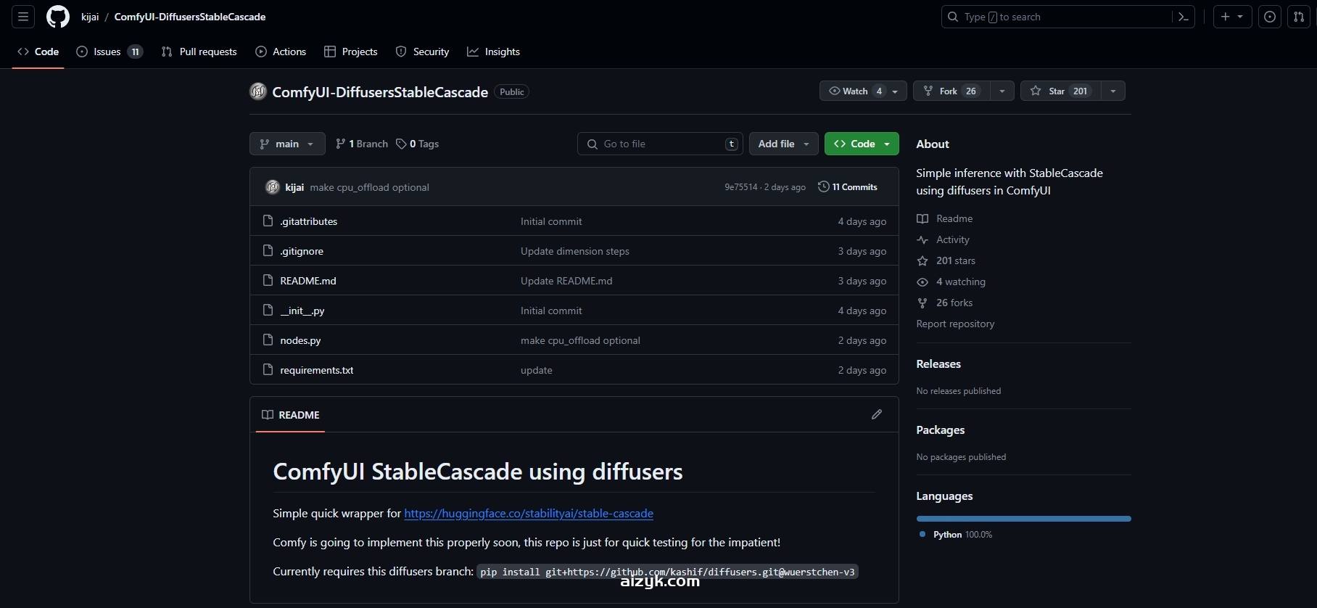Open the .gitattributes file
The height and width of the screenshot is (608, 1317).
(308, 221)
